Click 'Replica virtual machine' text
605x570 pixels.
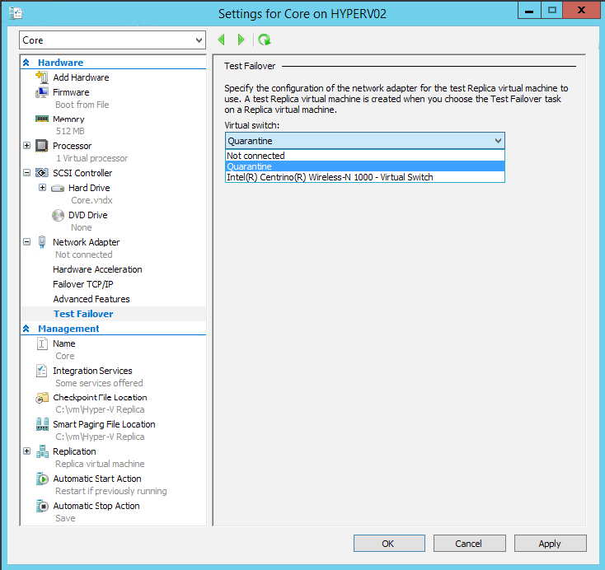point(100,464)
